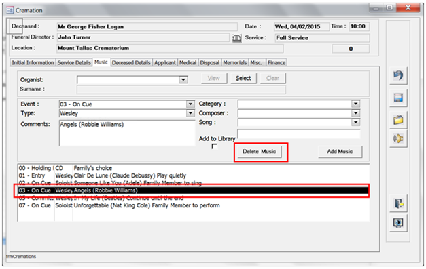Go to the Memorials tab
This screenshot has height=269, width=426.
point(234,62)
